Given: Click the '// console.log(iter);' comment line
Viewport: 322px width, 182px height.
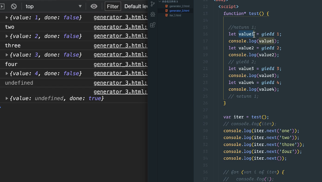Looking at the screenshot, I should 250,124.
